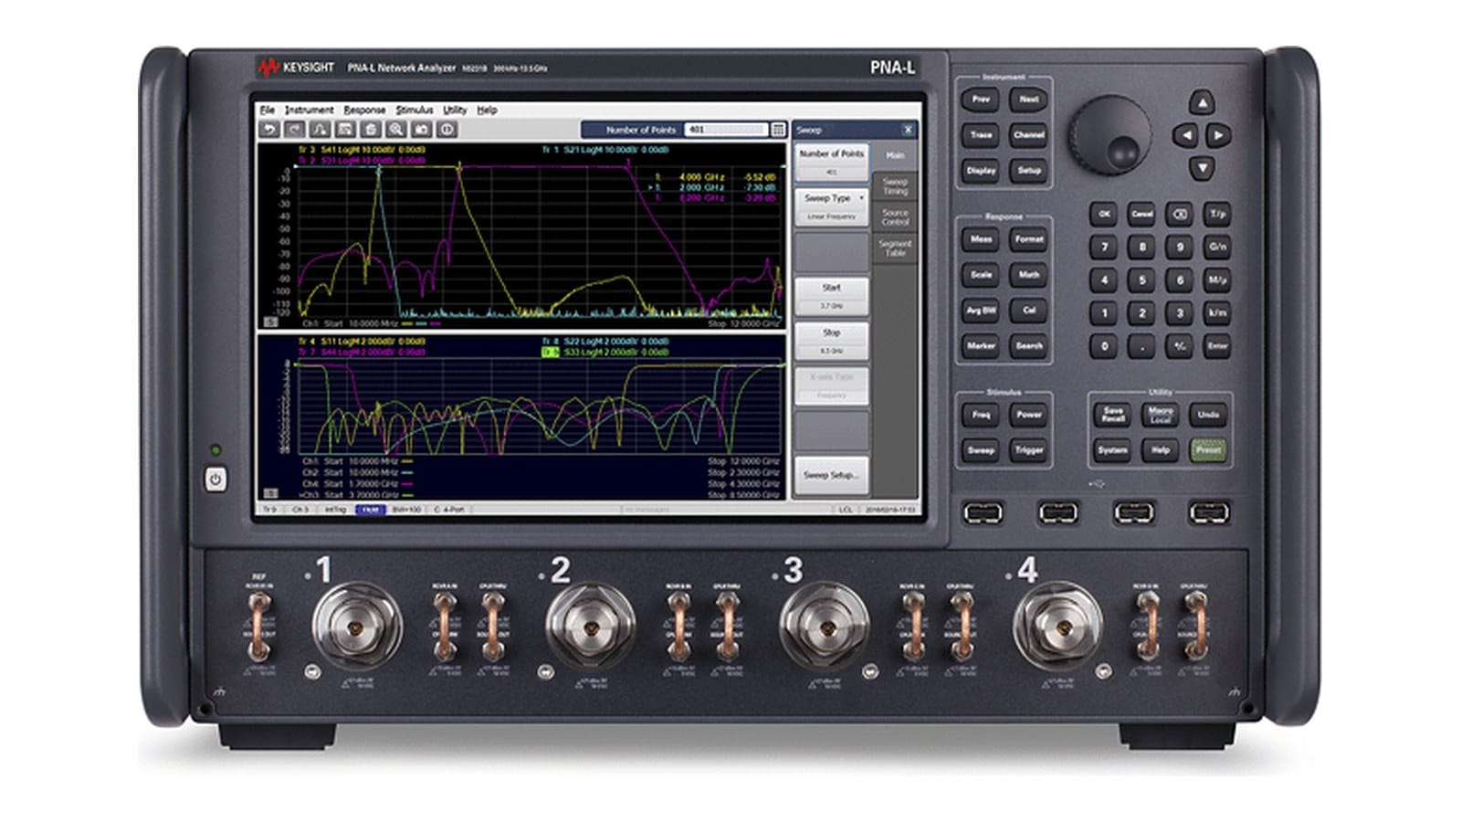Tap the down arrow navigation key
Screen dimensions: 1461x822
(1202, 168)
